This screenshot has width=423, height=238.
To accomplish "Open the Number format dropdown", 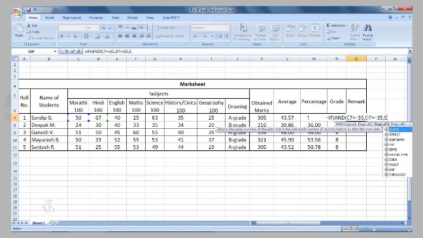I will pos(227,27).
